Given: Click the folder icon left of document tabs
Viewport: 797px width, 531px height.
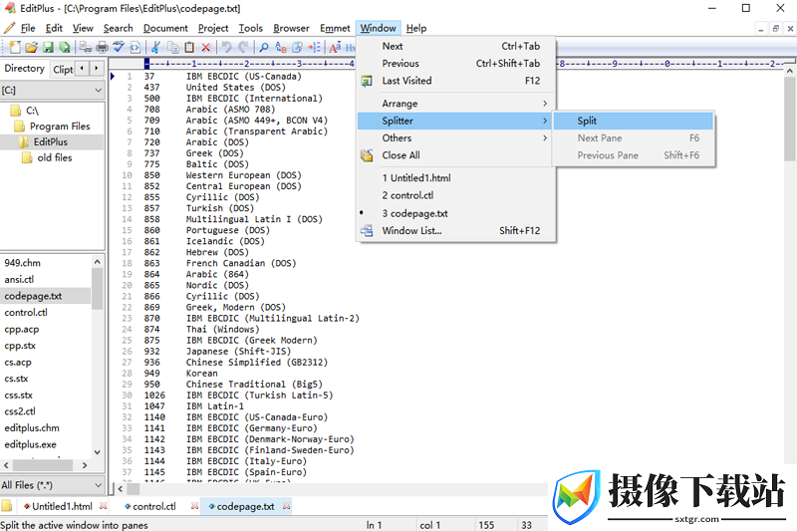Looking at the screenshot, I should [x=7, y=505].
